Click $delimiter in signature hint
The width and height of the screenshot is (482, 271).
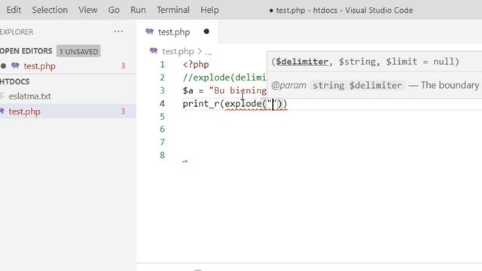point(302,62)
